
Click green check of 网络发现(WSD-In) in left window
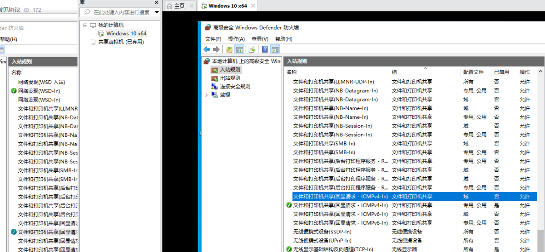pos(14,91)
